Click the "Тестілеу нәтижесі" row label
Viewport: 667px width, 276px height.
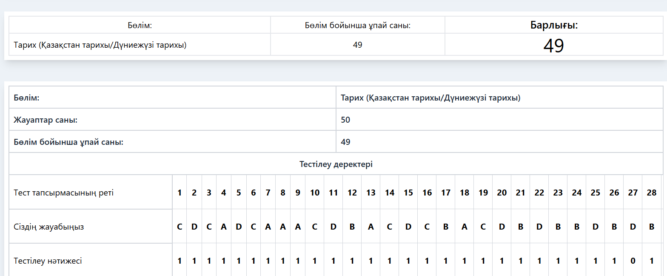[x=48, y=261]
